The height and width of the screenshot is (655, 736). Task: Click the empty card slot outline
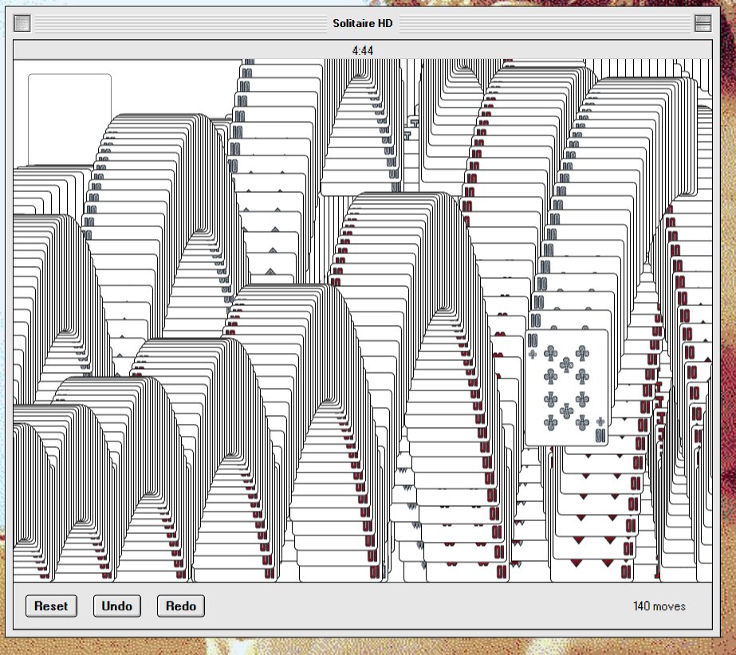(69, 120)
